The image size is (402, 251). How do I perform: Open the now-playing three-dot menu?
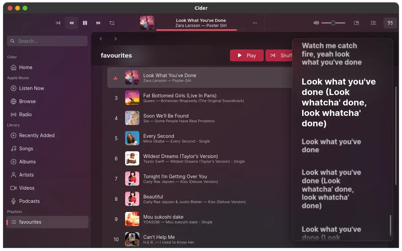pos(255,23)
